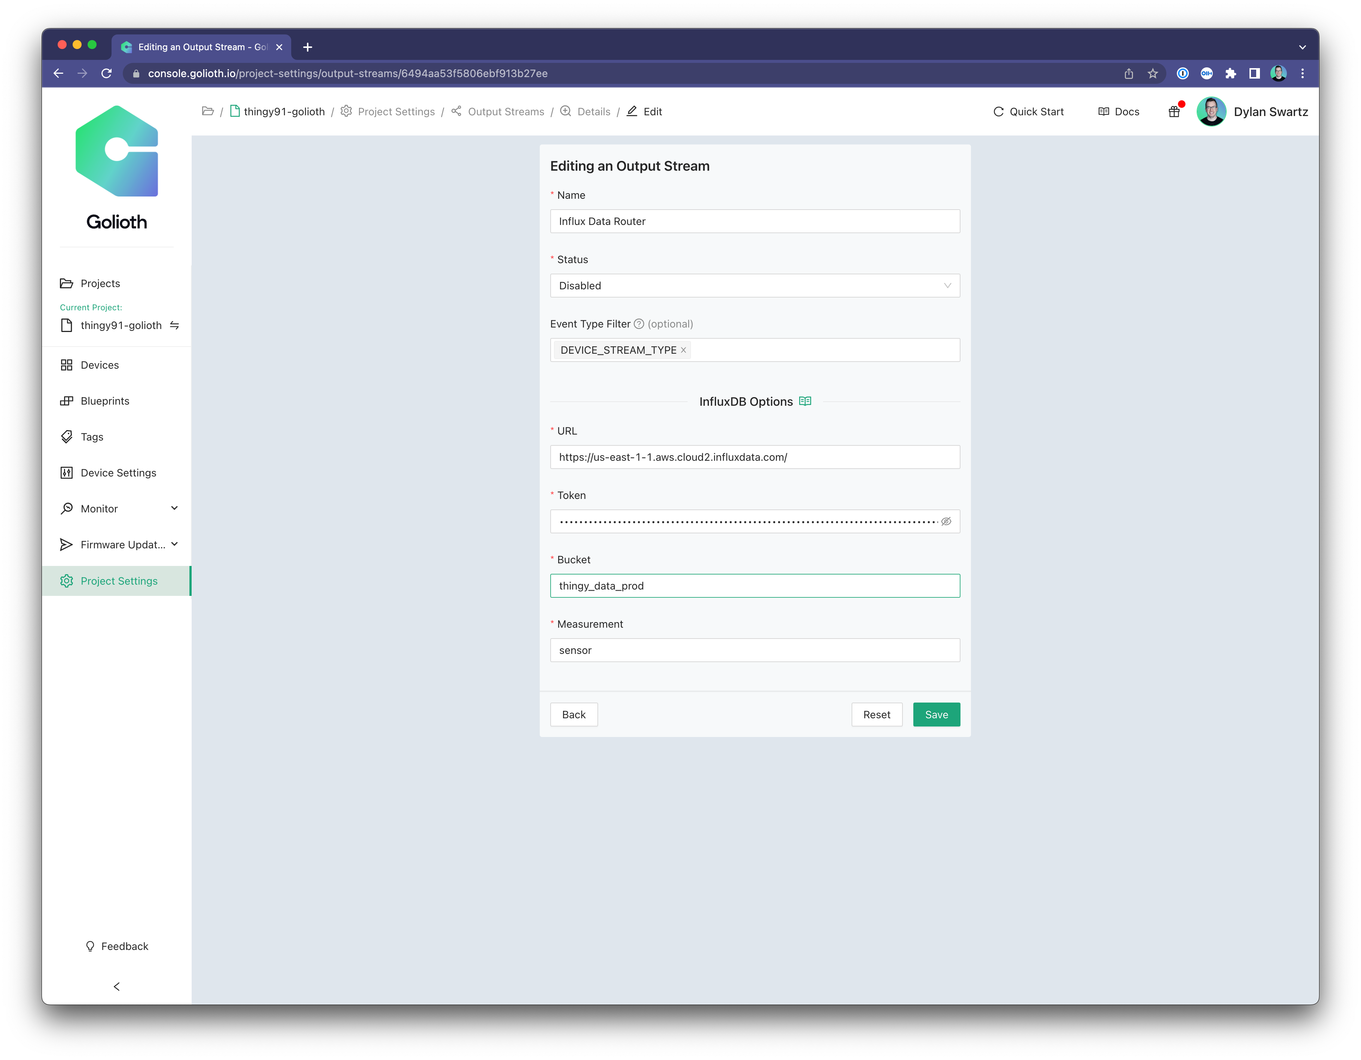Click Feedback in the sidebar
The width and height of the screenshot is (1361, 1060).
click(116, 946)
